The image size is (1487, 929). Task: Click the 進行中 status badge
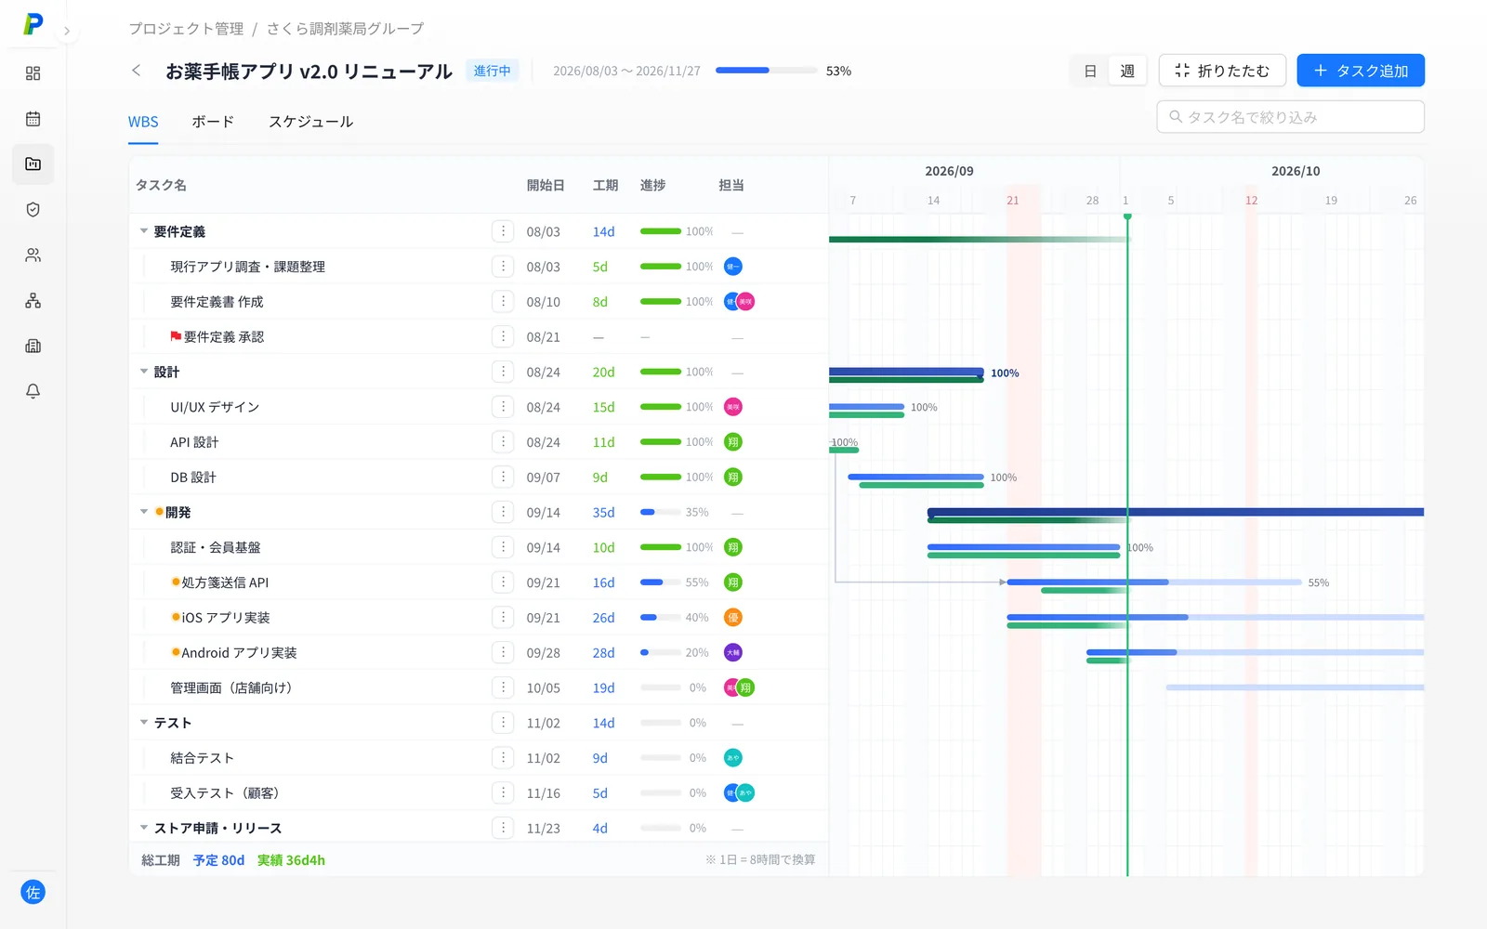coord(493,71)
